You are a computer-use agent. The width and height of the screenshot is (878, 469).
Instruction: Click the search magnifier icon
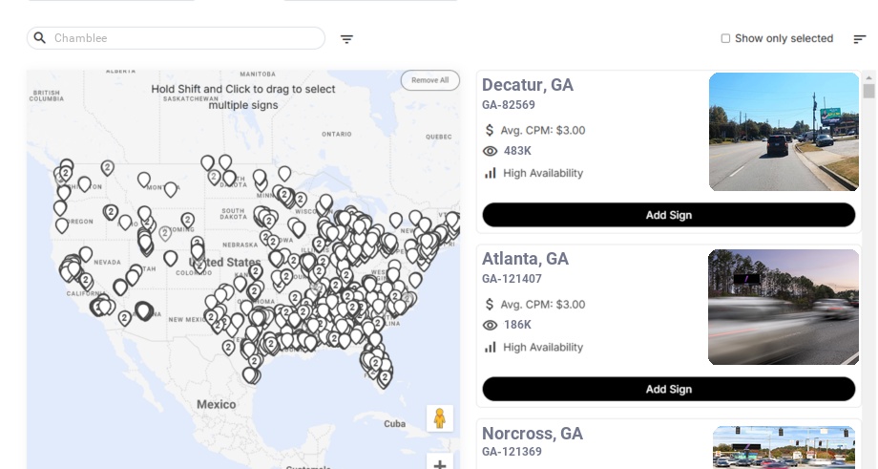click(40, 38)
